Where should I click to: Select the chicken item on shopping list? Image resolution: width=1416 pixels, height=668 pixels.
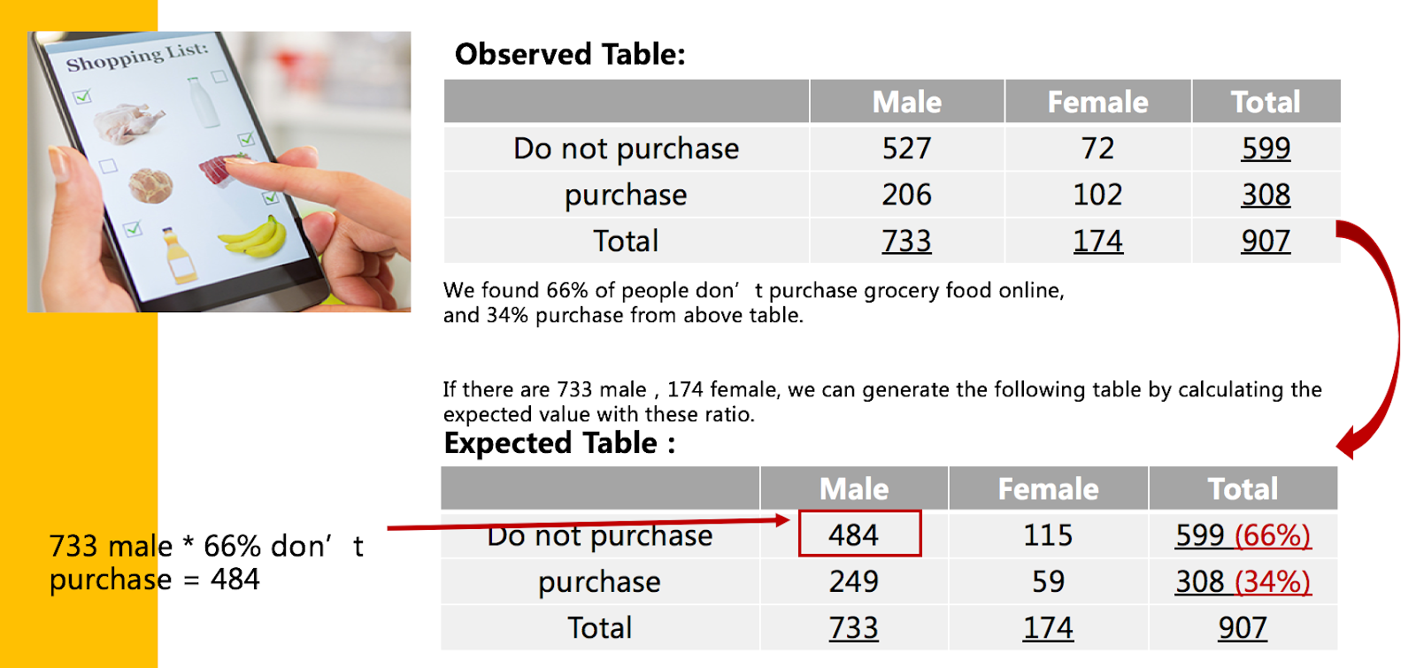(130, 123)
